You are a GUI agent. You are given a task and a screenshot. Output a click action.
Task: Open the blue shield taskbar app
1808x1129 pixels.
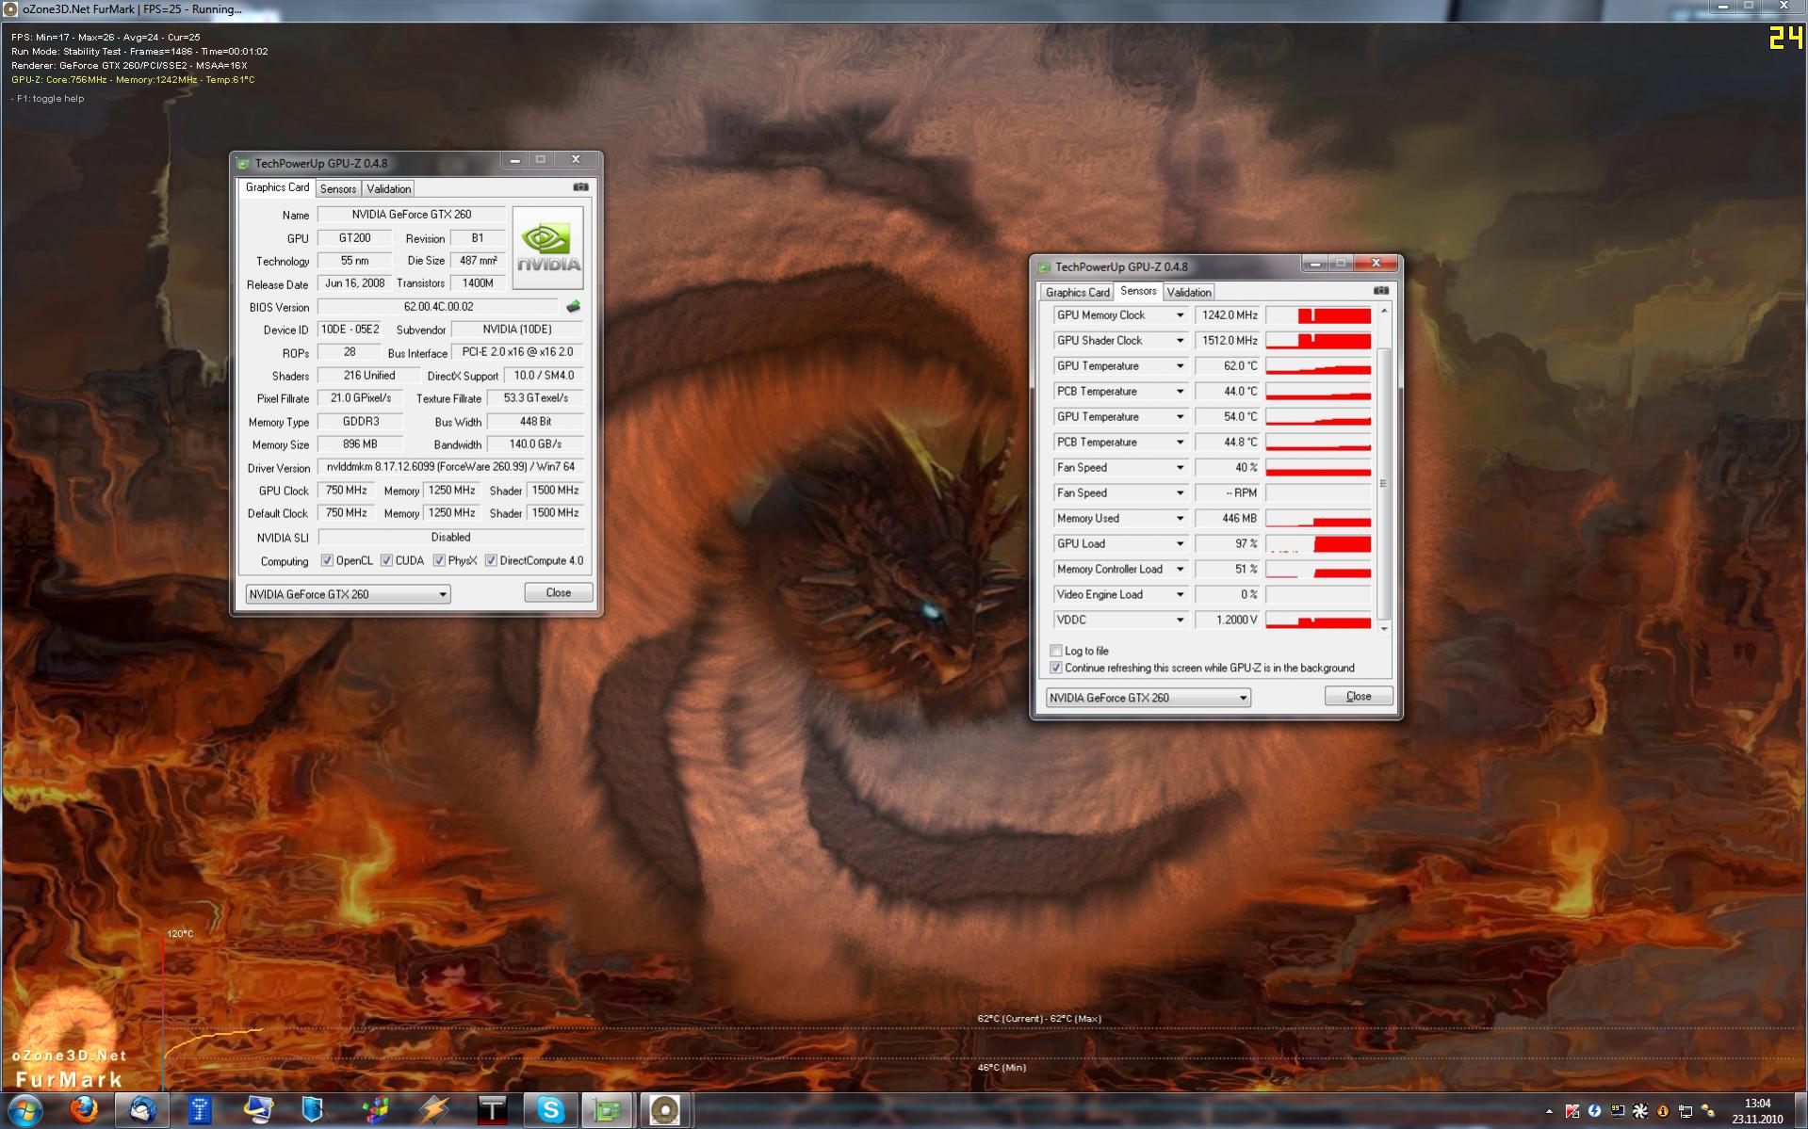click(x=314, y=1110)
